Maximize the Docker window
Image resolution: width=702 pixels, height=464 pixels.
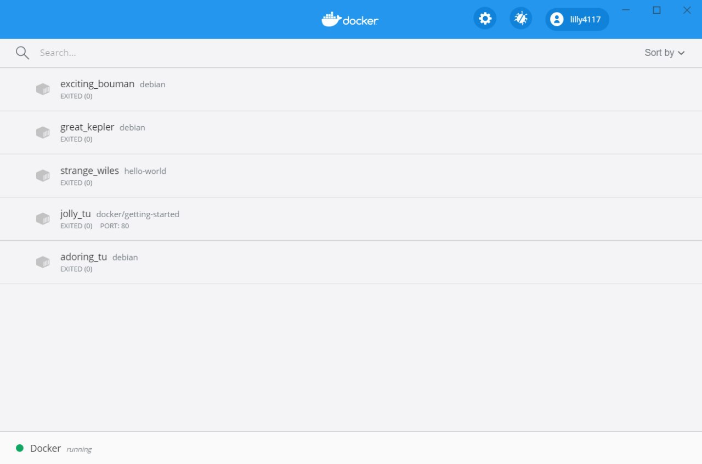656,10
